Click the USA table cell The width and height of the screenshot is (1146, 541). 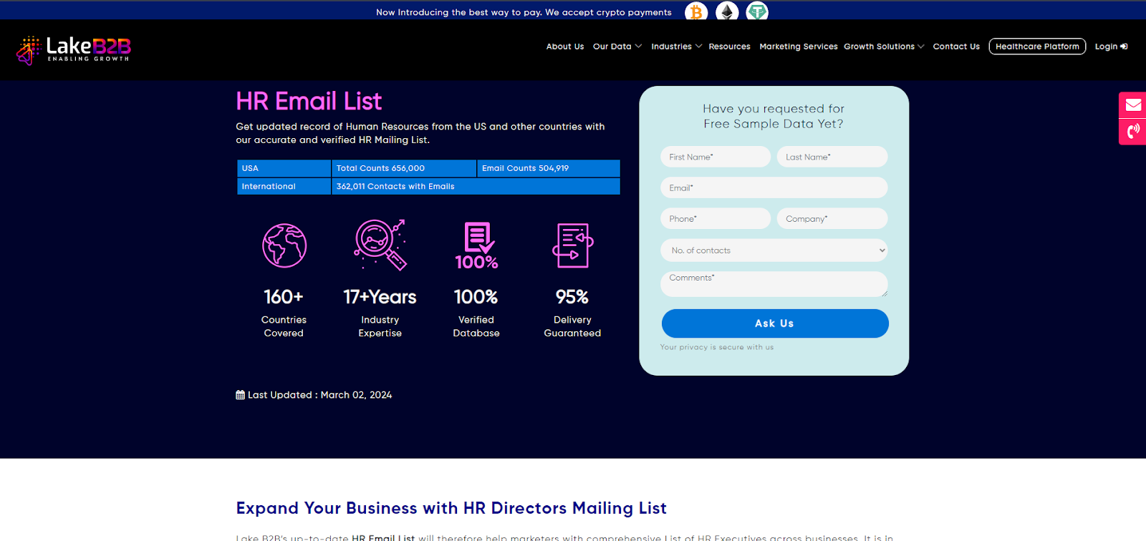click(x=284, y=168)
